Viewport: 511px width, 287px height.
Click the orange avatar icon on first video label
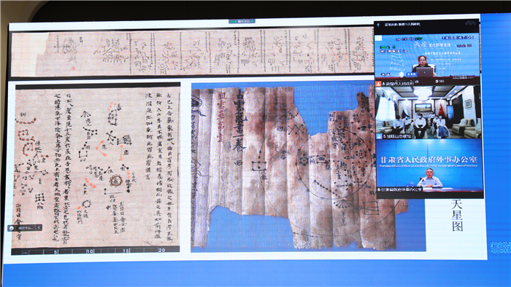(380, 84)
